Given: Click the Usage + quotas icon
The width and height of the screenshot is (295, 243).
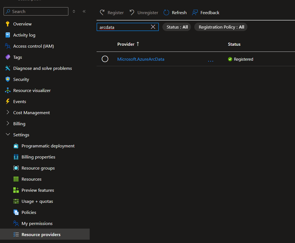Looking at the screenshot, I should tap(16, 201).
